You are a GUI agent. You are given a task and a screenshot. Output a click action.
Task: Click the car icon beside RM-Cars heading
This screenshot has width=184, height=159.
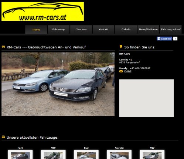coord(3,47)
